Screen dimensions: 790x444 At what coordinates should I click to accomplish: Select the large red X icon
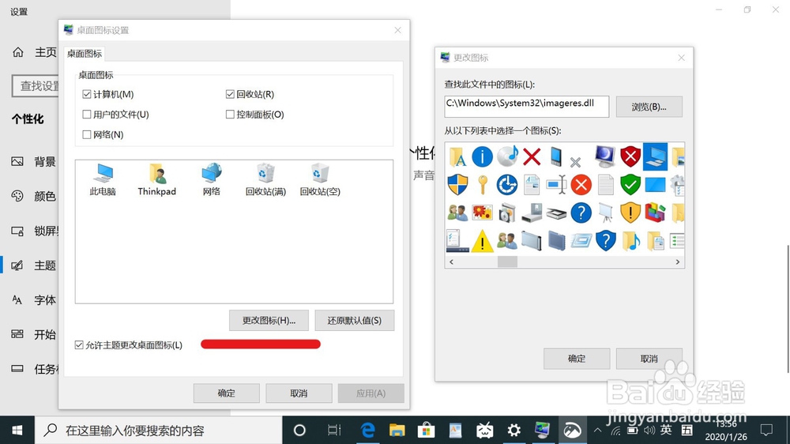(x=532, y=156)
